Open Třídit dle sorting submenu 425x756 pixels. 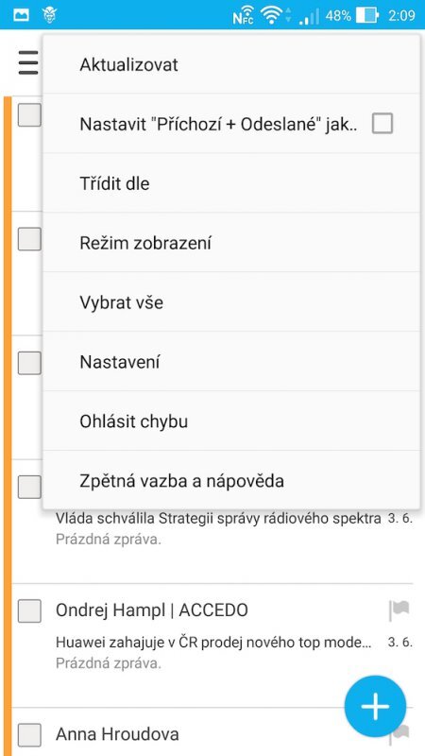pyautogui.click(x=231, y=183)
